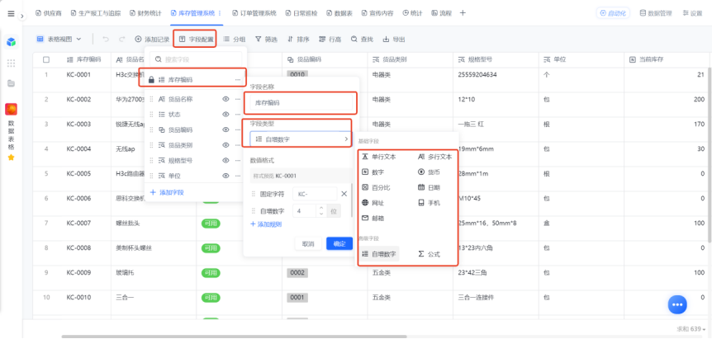Open the 库存管理系统 tab's more options dots
Image resolution: width=712 pixels, height=339 pixels.
click(x=220, y=13)
